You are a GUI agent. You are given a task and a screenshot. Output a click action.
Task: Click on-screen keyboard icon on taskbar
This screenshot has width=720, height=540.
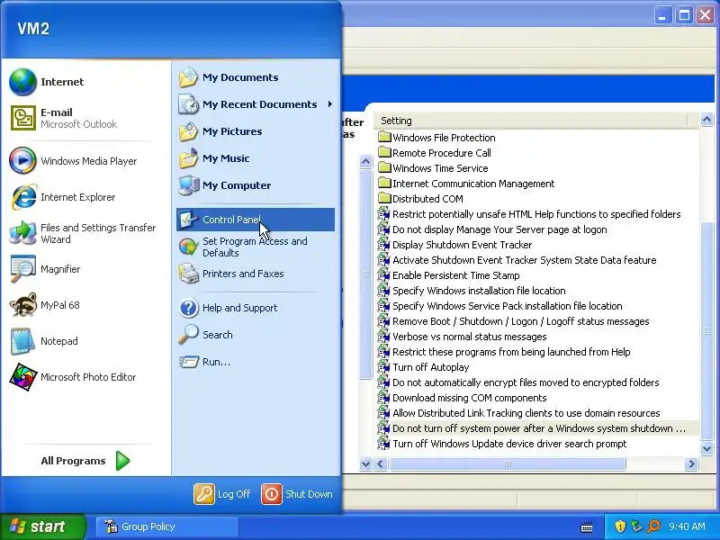[587, 526]
